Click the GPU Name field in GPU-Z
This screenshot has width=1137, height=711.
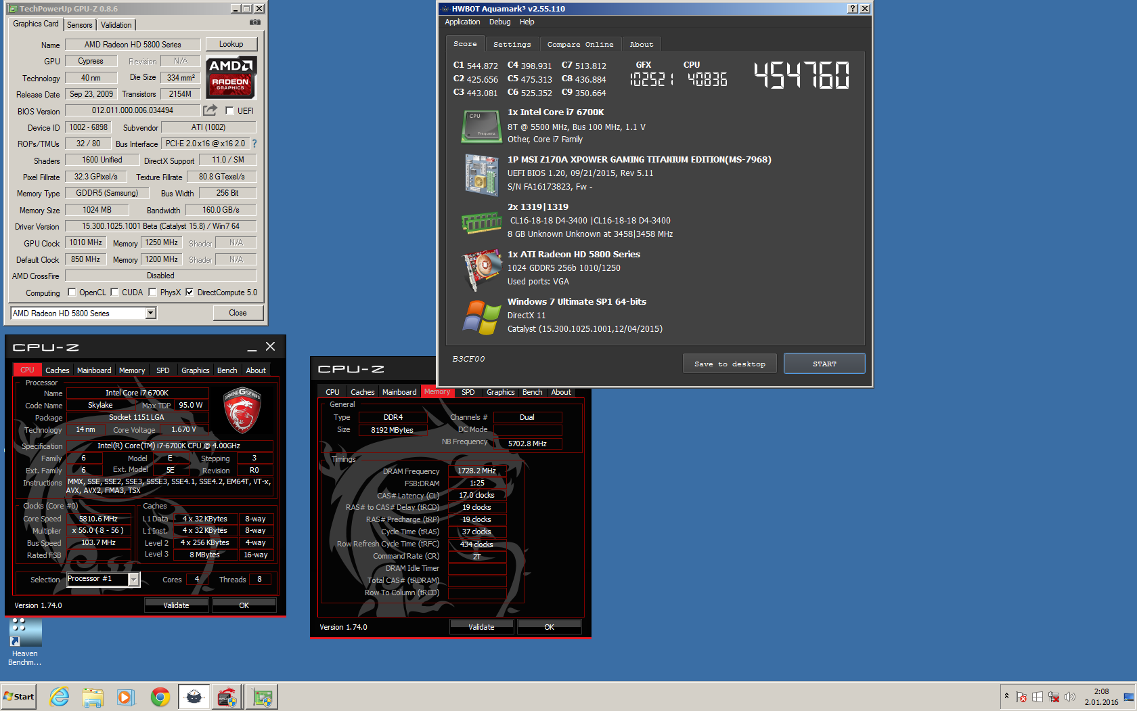click(x=133, y=45)
